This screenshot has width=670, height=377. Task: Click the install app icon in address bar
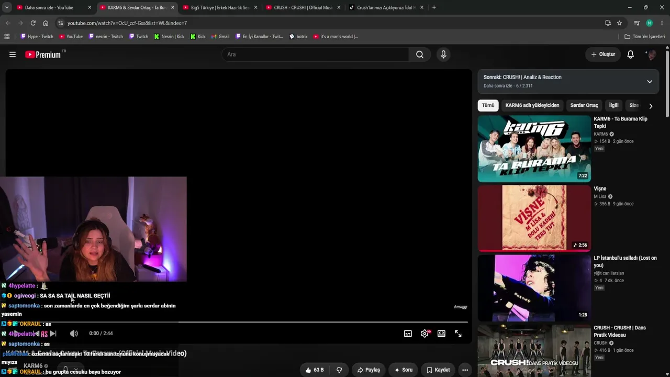click(x=608, y=23)
